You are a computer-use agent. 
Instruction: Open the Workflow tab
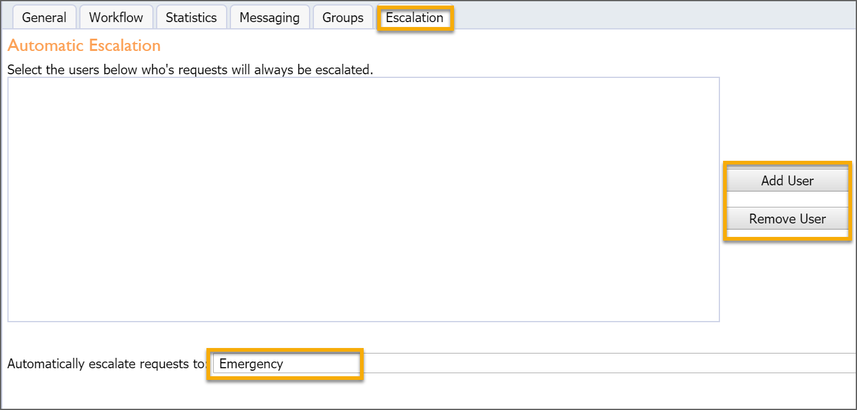(116, 18)
